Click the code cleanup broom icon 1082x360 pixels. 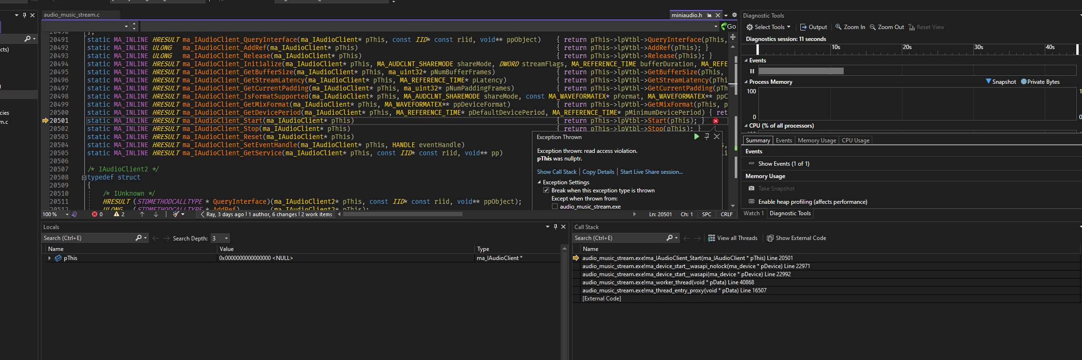176,214
